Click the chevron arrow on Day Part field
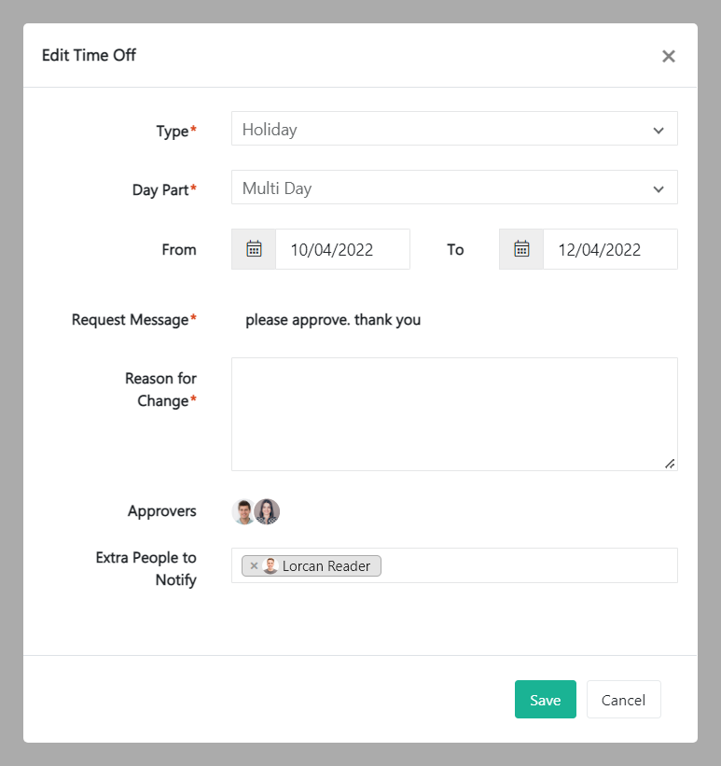721x766 pixels. tap(659, 188)
